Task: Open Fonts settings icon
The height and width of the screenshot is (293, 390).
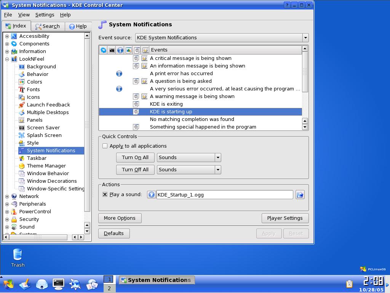Action: click(22, 89)
